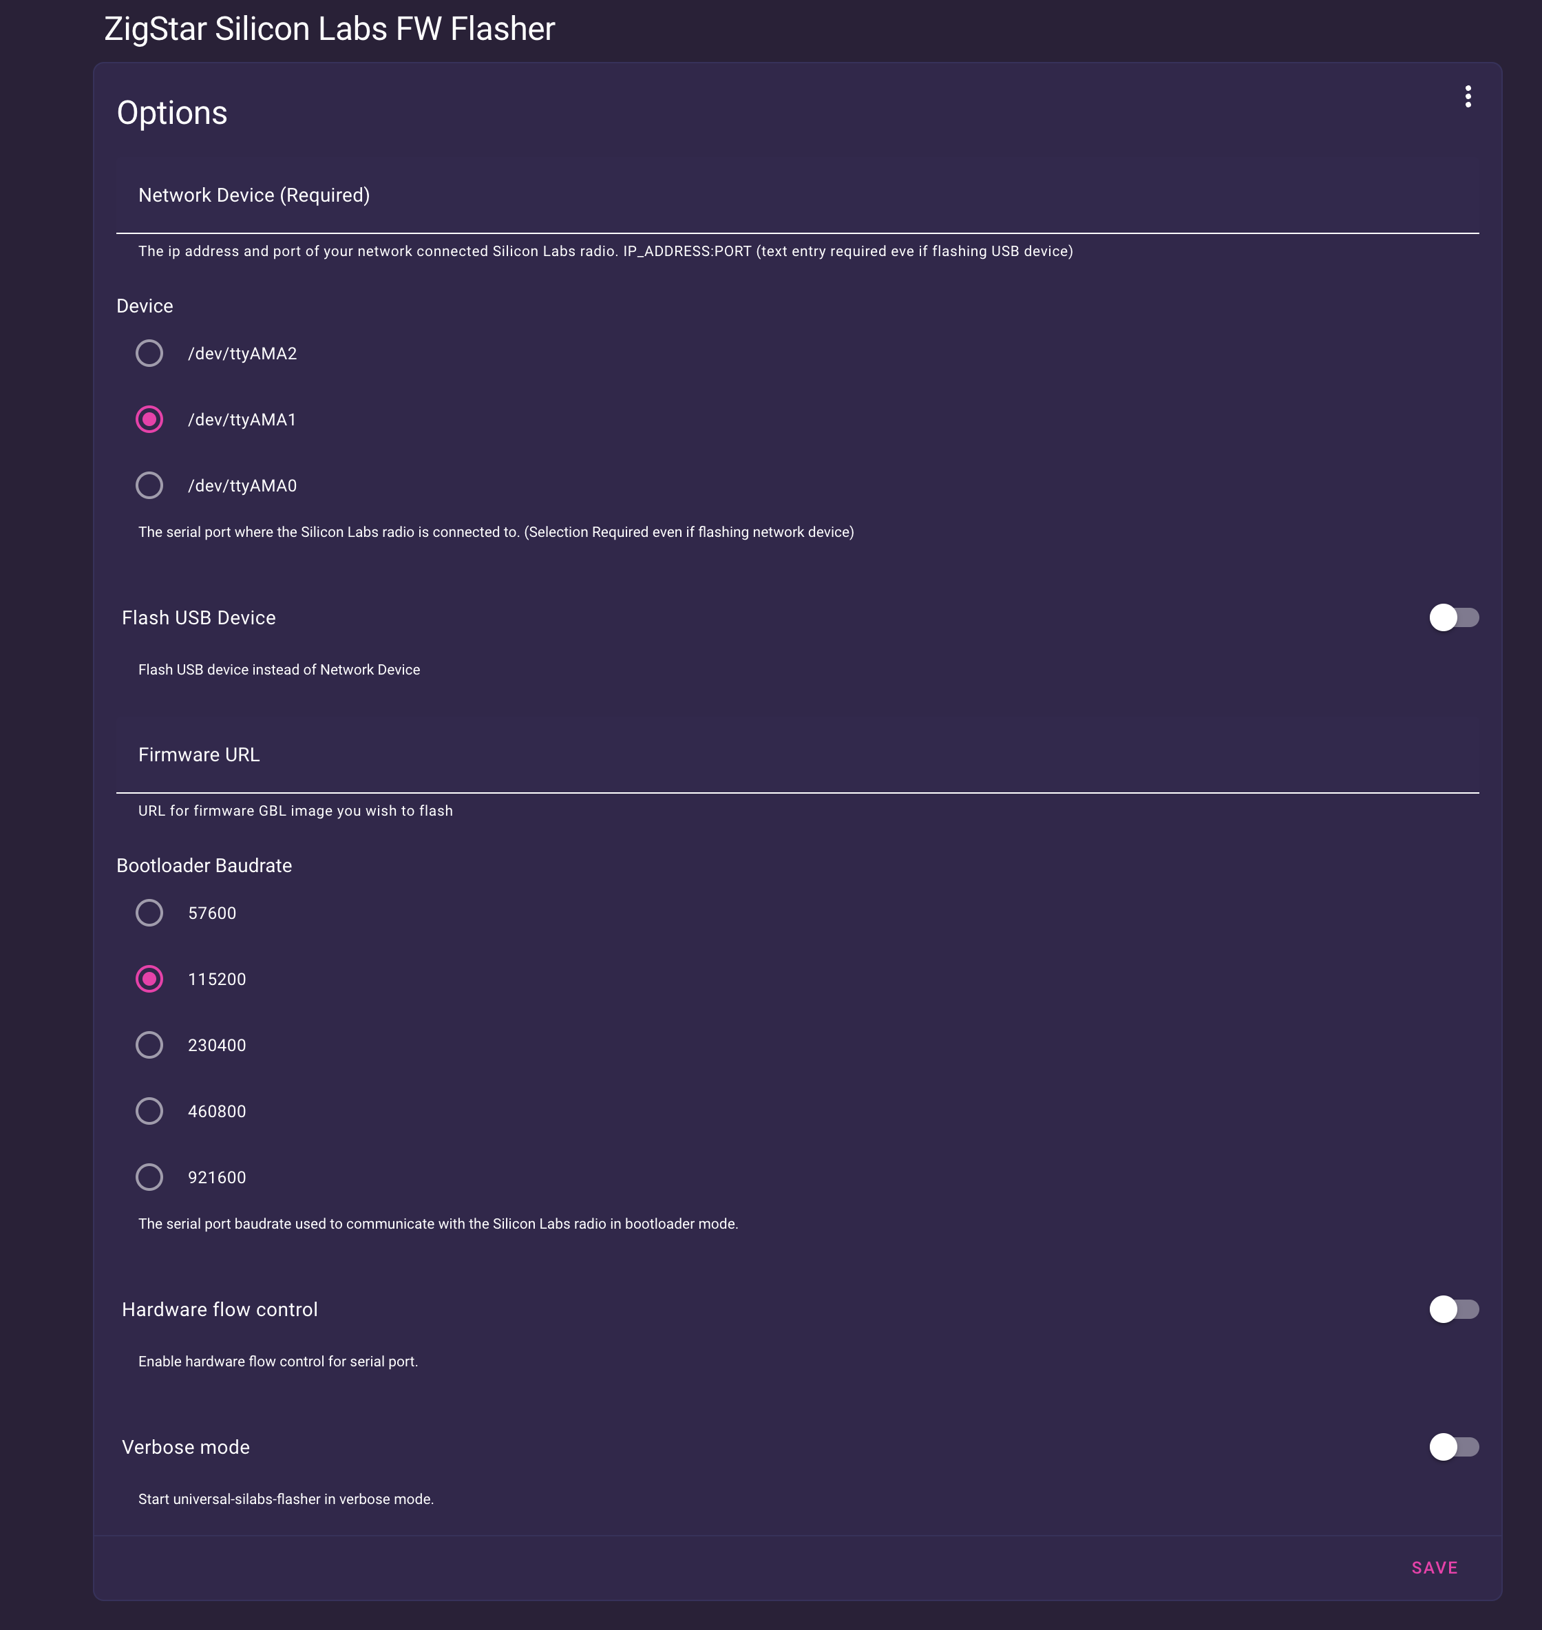Select the 57600 bootloader baudrate
This screenshot has width=1542, height=1630.
tap(149, 913)
